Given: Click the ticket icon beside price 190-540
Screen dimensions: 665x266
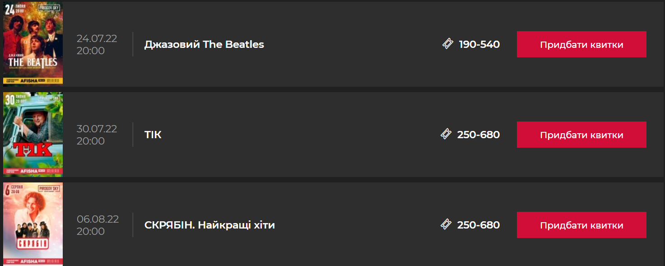Looking at the screenshot, I should click(x=447, y=44).
